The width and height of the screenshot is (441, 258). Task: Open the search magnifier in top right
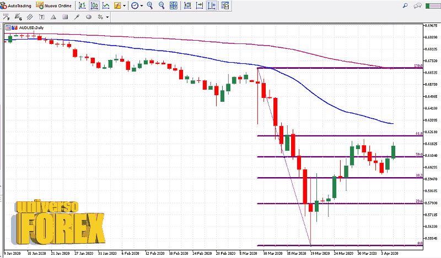(x=406, y=6)
